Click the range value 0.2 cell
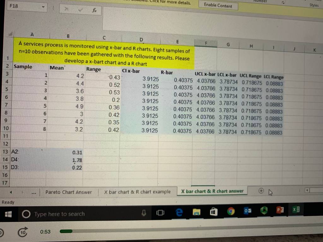The height and width of the screenshot is (242, 323). 102,100
